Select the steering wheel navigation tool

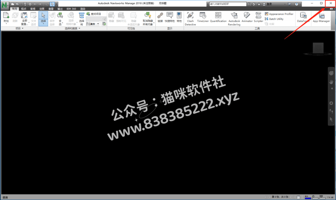(331, 73)
